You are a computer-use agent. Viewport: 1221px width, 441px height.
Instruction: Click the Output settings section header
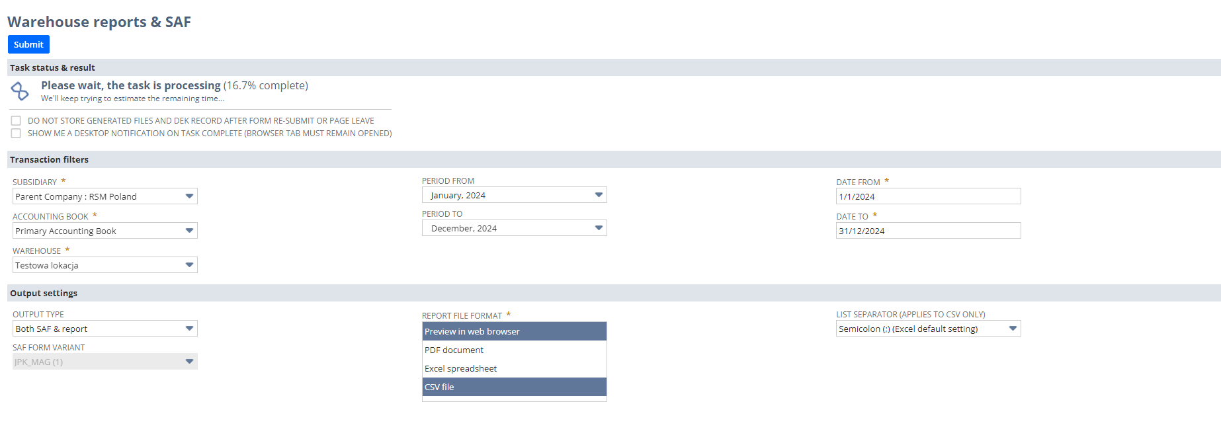click(x=44, y=293)
